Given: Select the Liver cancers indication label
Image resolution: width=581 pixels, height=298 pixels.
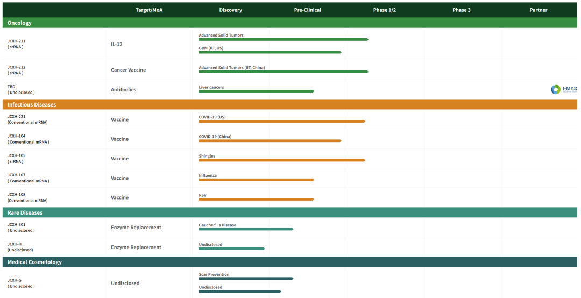Looking at the screenshot, I should 211,87.
